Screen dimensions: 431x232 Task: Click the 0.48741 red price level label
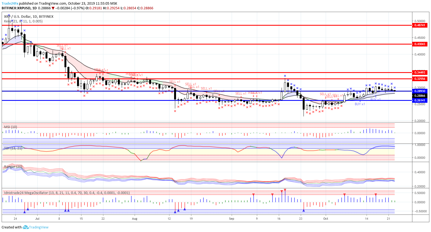[x=420, y=25]
